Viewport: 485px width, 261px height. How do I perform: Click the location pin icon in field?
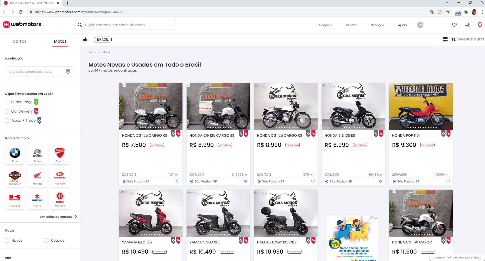pyautogui.click(x=68, y=71)
